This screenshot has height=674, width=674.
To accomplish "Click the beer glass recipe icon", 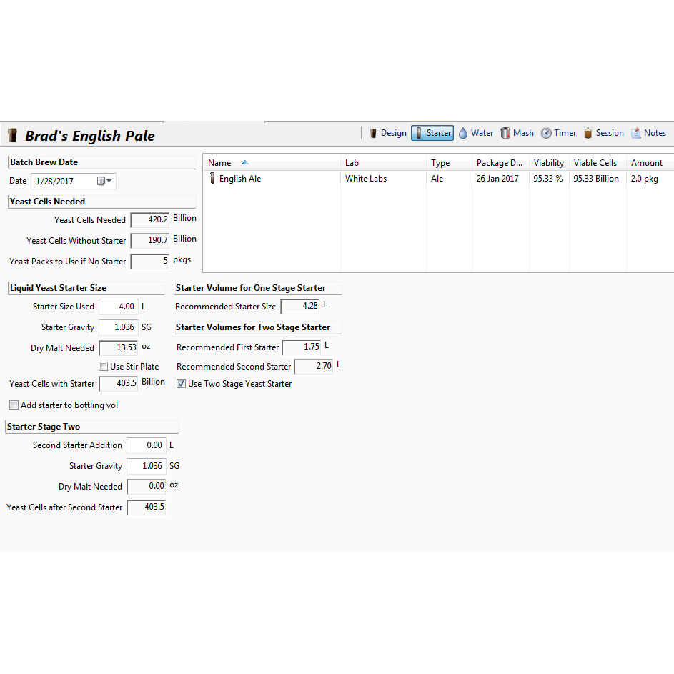I will coord(12,135).
